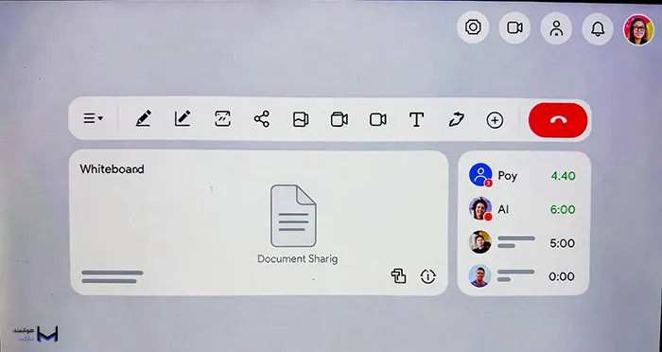This screenshot has width=662, height=352.
Task: Click the image insert icon
Action: point(301,119)
